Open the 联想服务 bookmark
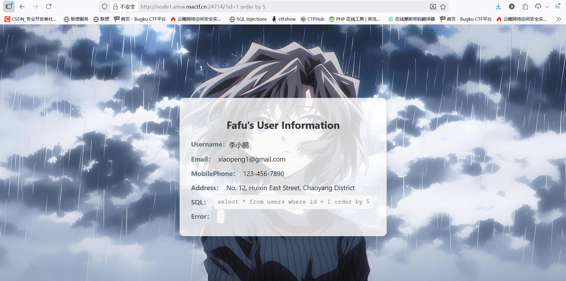 [76, 19]
